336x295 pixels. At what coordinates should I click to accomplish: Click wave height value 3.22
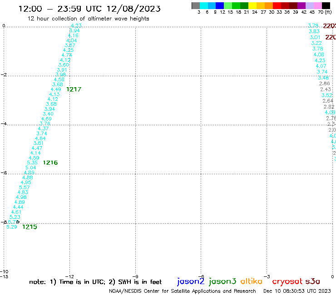pyautogui.click(x=316, y=43)
